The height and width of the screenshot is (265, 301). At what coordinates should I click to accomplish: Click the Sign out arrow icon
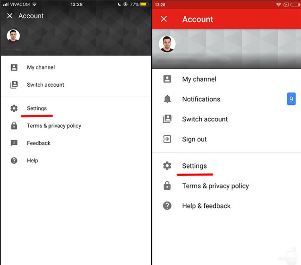tap(167, 139)
